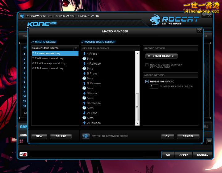The height and width of the screenshot is (173, 222).
Task: Select the '8 Press' sequence entry
Action: coord(92,93)
